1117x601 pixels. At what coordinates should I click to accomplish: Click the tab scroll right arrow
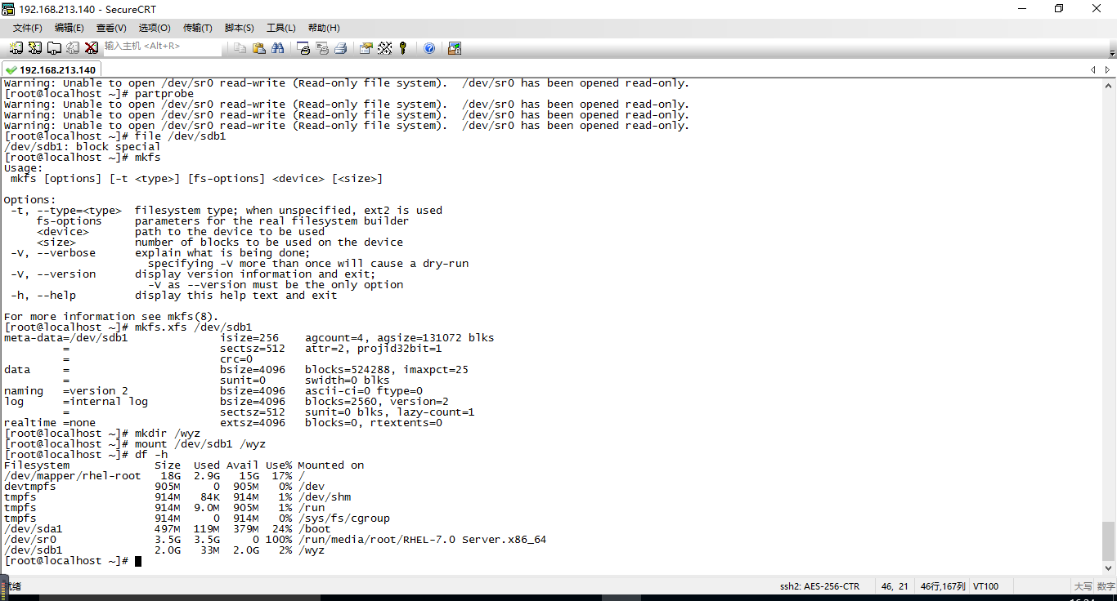click(x=1108, y=70)
